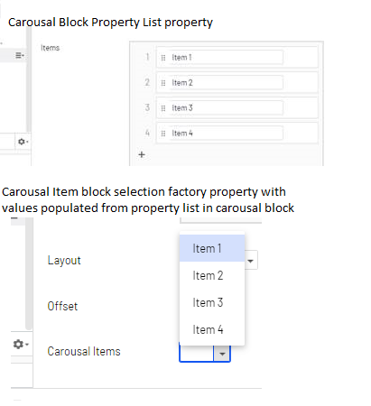This screenshot has height=406, width=371.
Task: Grab the drag handle beside Item 1
Action: [163, 58]
